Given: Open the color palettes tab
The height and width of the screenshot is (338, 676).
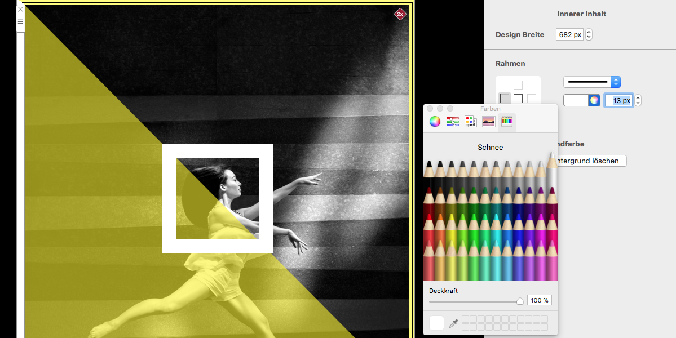Looking at the screenshot, I should tap(470, 122).
